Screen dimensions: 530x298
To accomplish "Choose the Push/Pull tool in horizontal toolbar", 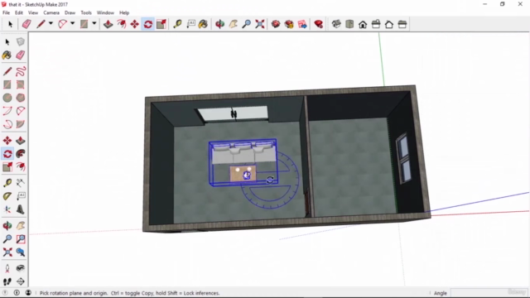I will pyautogui.click(x=108, y=24).
